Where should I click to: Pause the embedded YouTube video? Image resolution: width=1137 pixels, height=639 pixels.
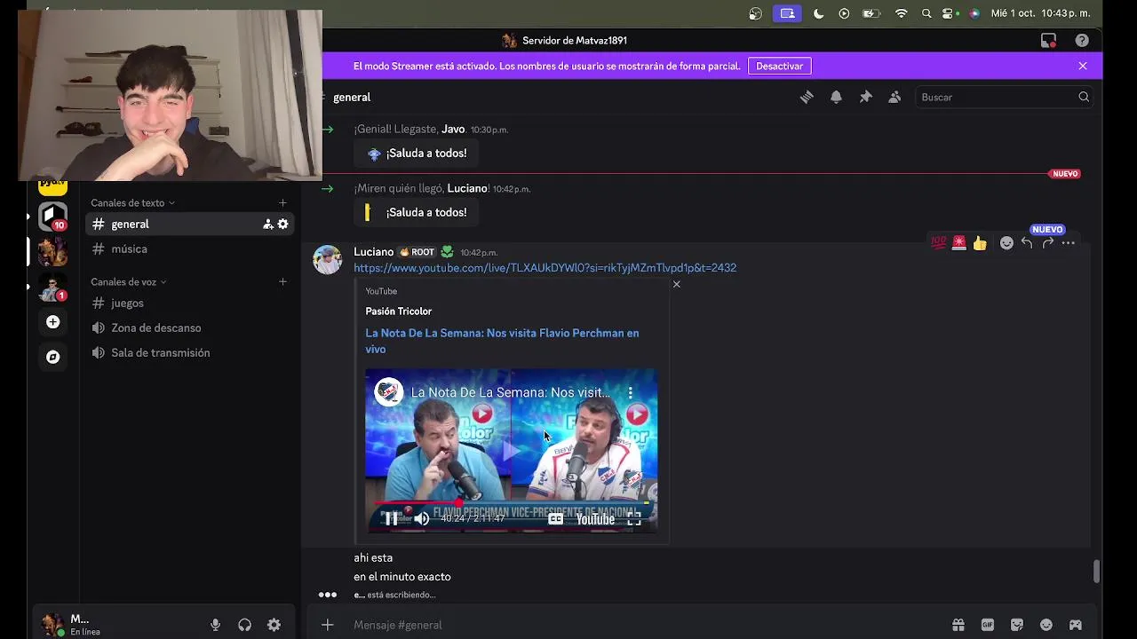pos(392,519)
